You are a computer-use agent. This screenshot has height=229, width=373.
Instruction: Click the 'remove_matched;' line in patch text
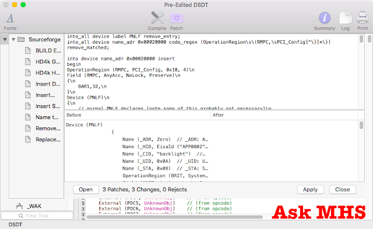tap(88, 48)
